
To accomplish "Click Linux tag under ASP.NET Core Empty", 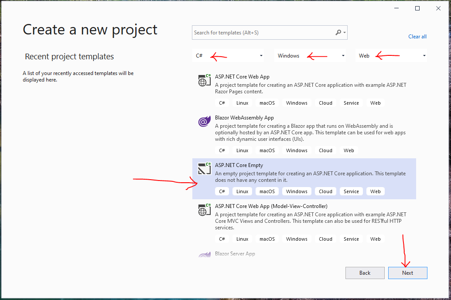I will pyautogui.click(x=242, y=191).
